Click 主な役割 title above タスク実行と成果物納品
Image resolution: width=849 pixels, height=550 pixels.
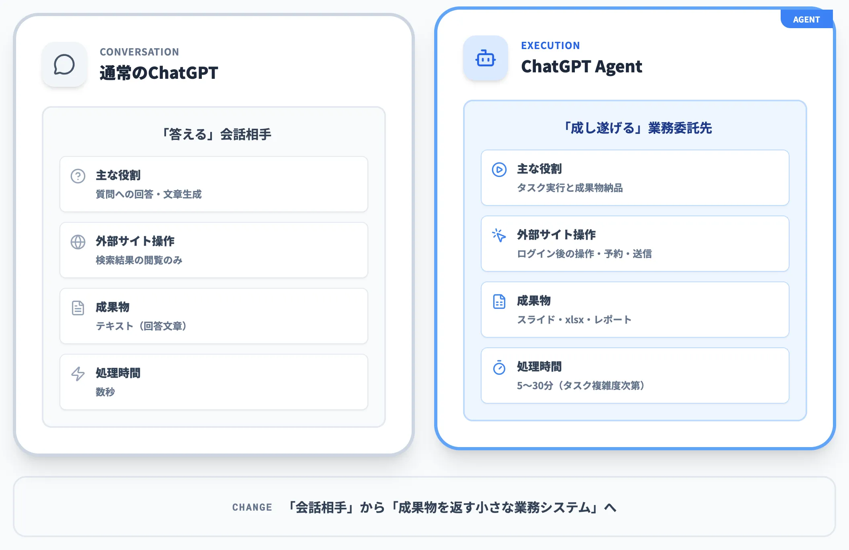coord(539,169)
